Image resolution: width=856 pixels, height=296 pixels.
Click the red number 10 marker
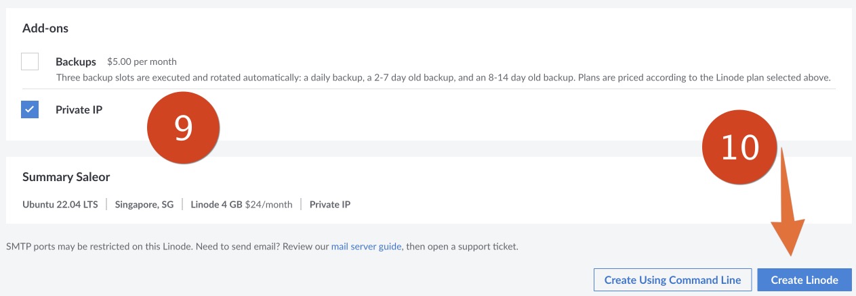point(739,147)
